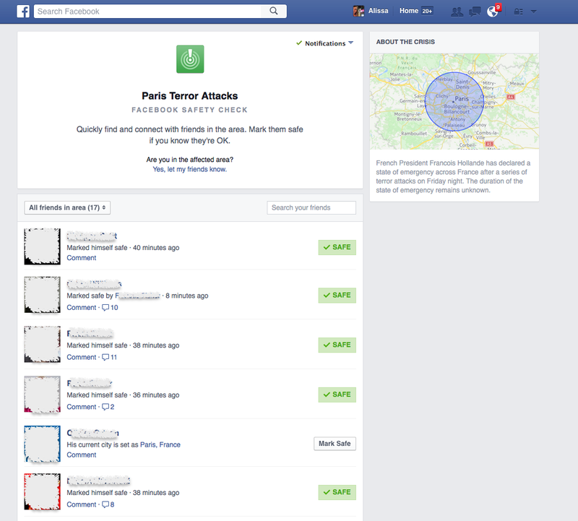The image size is (578, 521).
Task: Click the Home '20+' counter badge
Action: [x=427, y=11]
